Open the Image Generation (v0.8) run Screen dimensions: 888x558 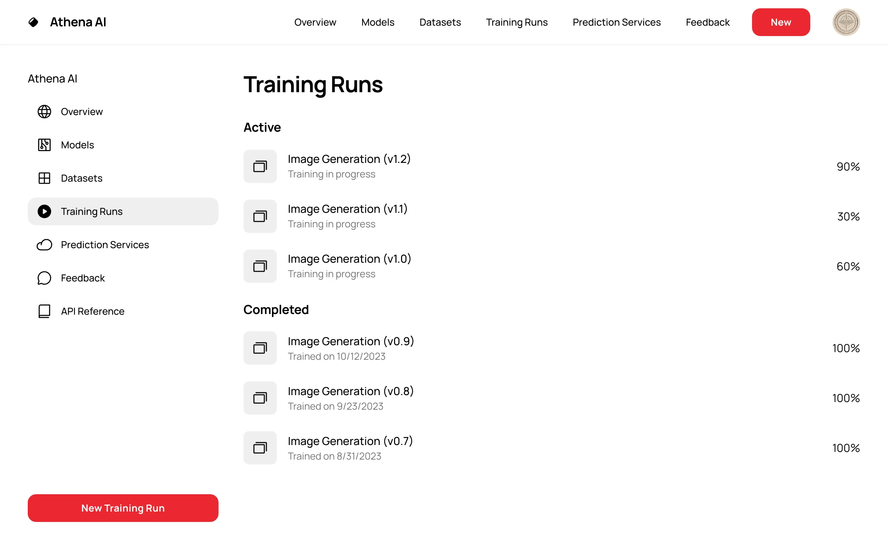(x=551, y=398)
